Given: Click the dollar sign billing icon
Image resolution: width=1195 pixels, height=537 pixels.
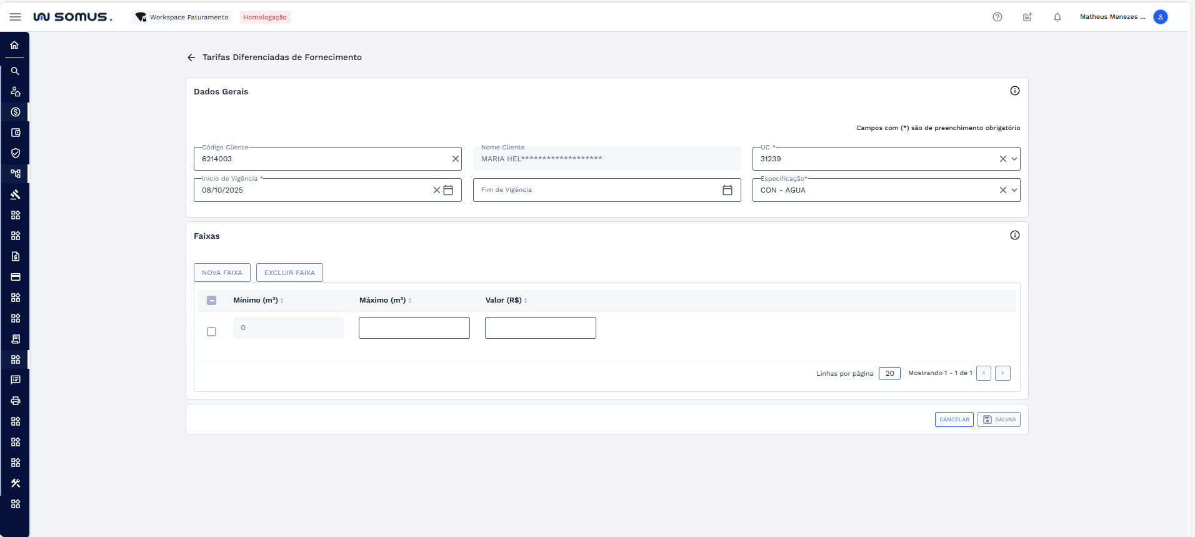Looking at the screenshot, I should tap(15, 112).
